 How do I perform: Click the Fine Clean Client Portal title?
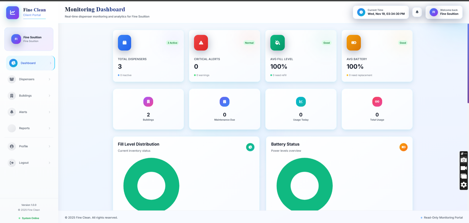(35, 12)
